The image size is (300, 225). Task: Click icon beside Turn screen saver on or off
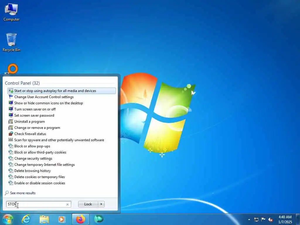point(11,109)
